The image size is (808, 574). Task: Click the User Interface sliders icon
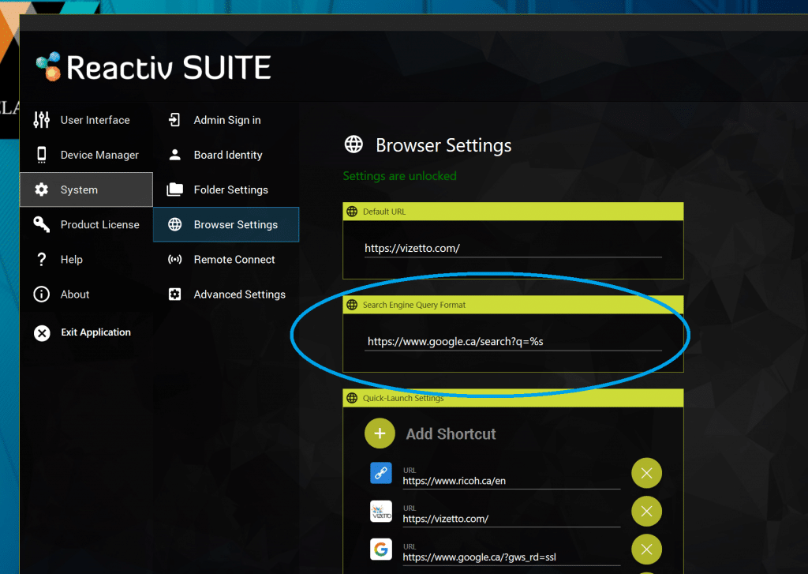pyautogui.click(x=41, y=120)
